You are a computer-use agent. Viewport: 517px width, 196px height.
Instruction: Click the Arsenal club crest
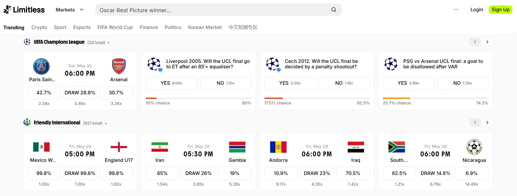(x=119, y=66)
